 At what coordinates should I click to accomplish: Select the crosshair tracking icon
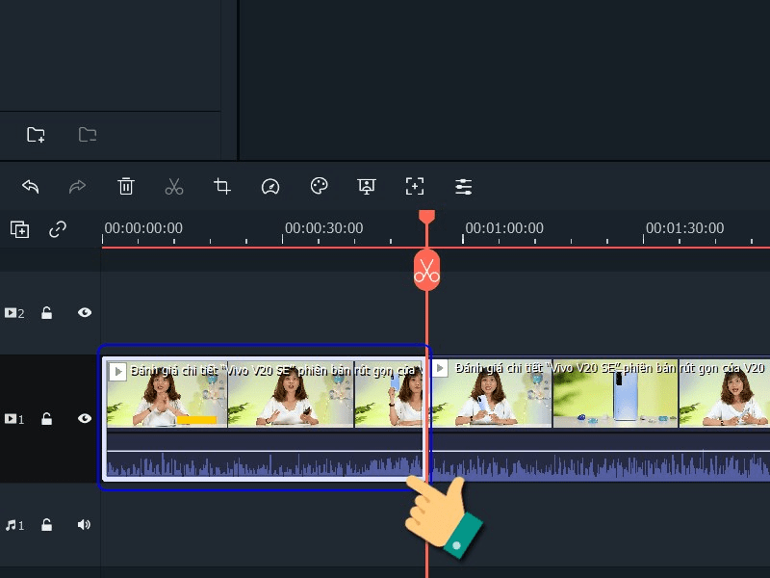click(x=416, y=186)
